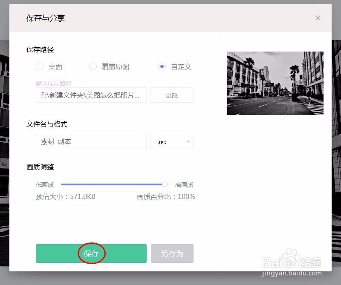Click the street photo preview thumbnail
This screenshot has width=341, height=285.
[275, 83]
